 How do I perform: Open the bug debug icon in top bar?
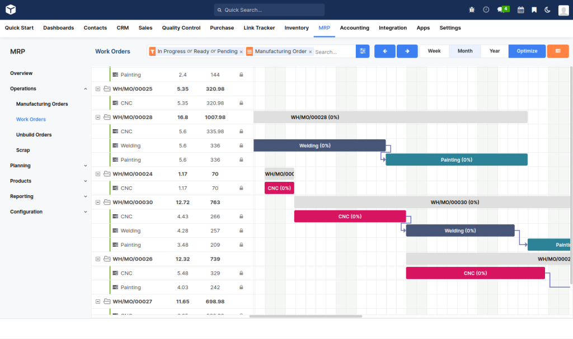coord(472,10)
